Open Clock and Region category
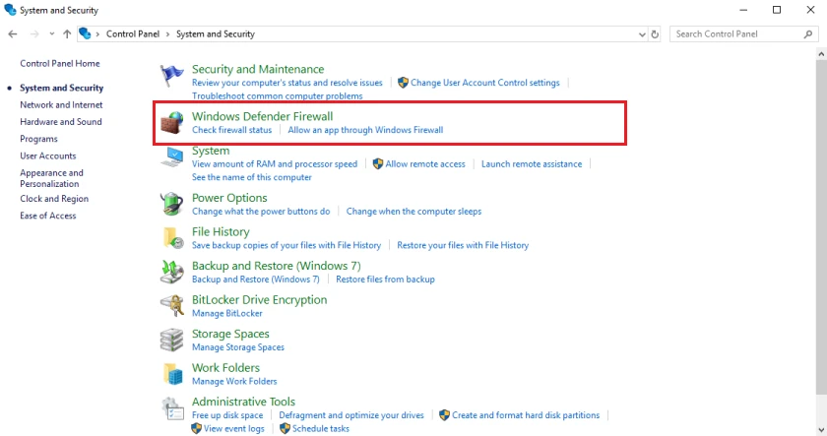 (x=54, y=199)
